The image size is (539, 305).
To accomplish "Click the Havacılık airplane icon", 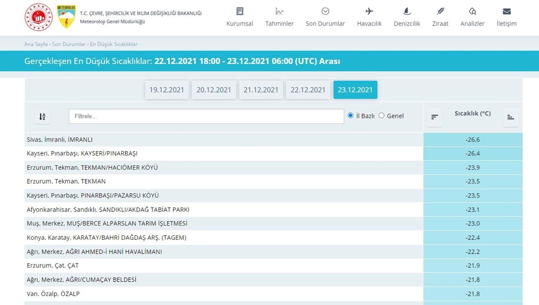I will pyautogui.click(x=369, y=11).
